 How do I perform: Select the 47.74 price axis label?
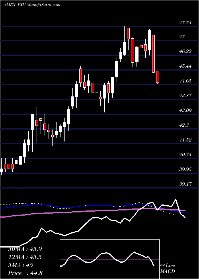click(186, 23)
